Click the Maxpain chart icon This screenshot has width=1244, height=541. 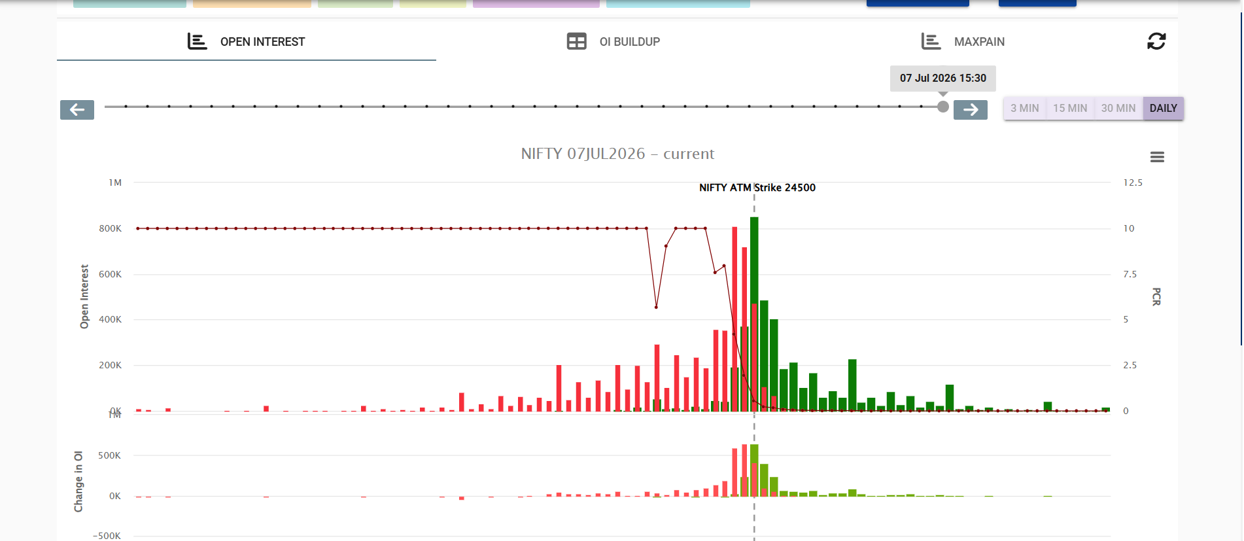point(931,41)
